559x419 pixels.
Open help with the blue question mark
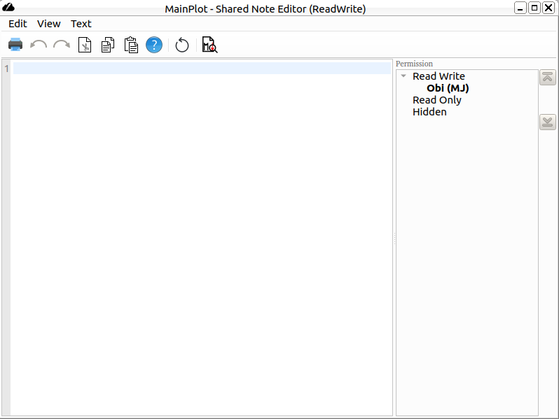(x=154, y=45)
